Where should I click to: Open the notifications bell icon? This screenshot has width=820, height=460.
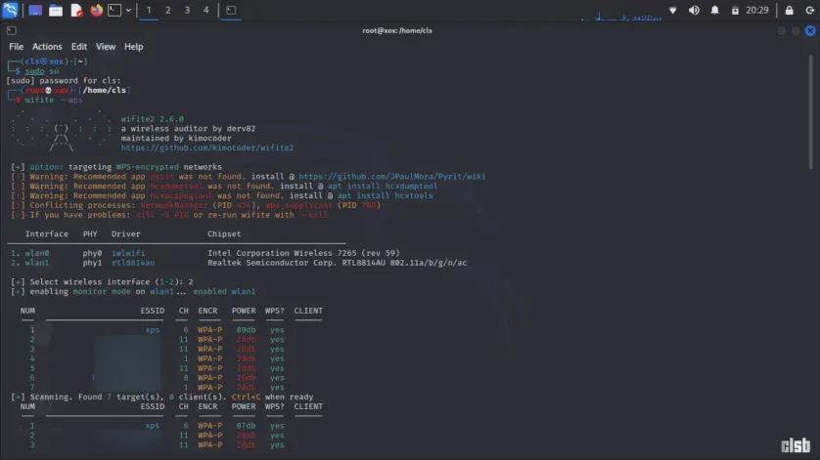[x=714, y=10]
